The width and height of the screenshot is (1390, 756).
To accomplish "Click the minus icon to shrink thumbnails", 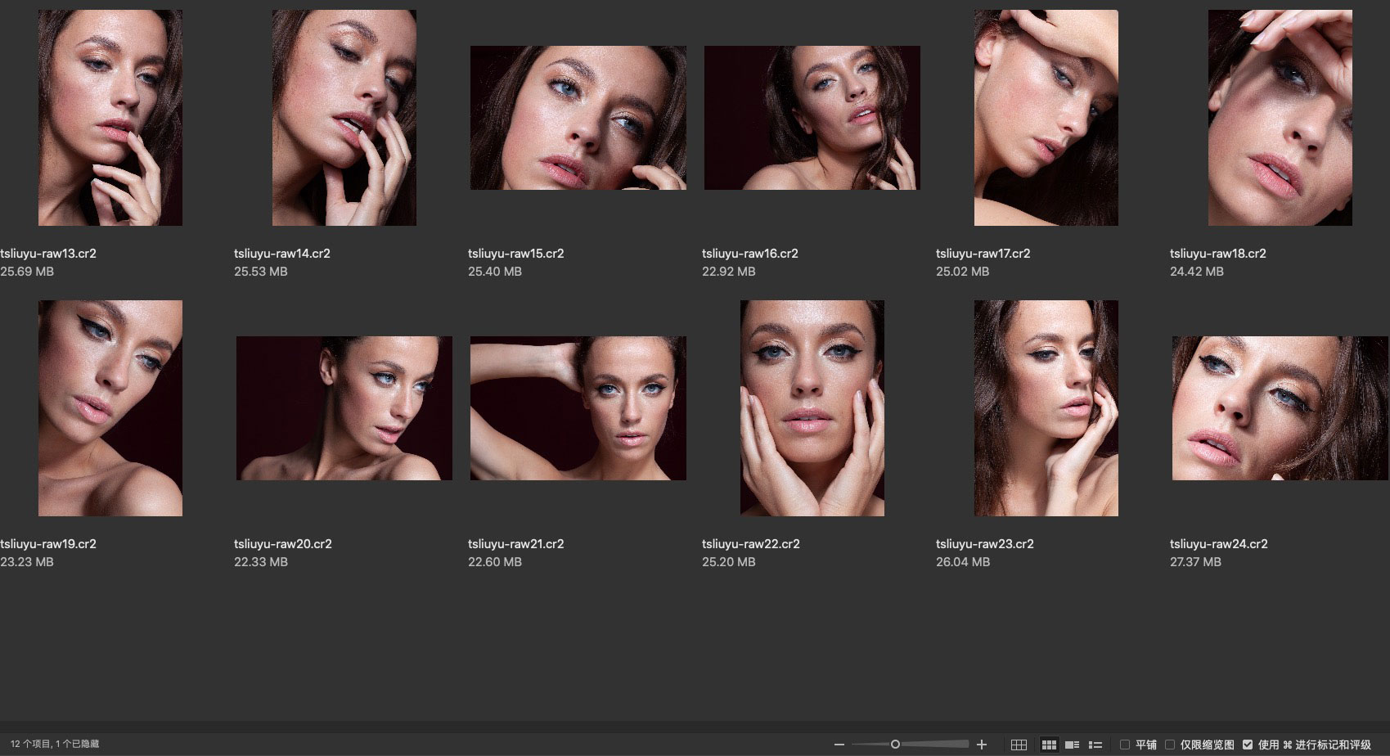I will [839, 745].
